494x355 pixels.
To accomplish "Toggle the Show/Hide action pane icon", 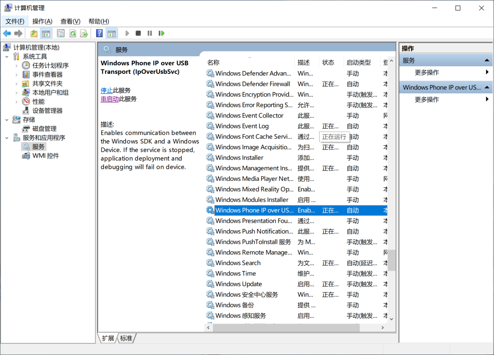I will [x=111, y=33].
